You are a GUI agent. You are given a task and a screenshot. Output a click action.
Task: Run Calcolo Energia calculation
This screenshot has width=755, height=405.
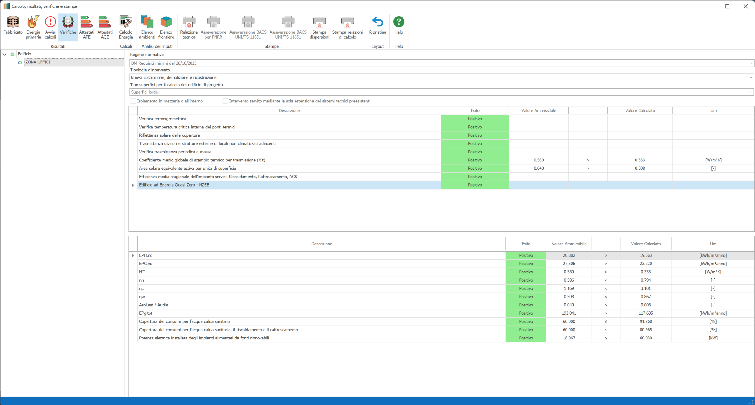[x=126, y=27]
